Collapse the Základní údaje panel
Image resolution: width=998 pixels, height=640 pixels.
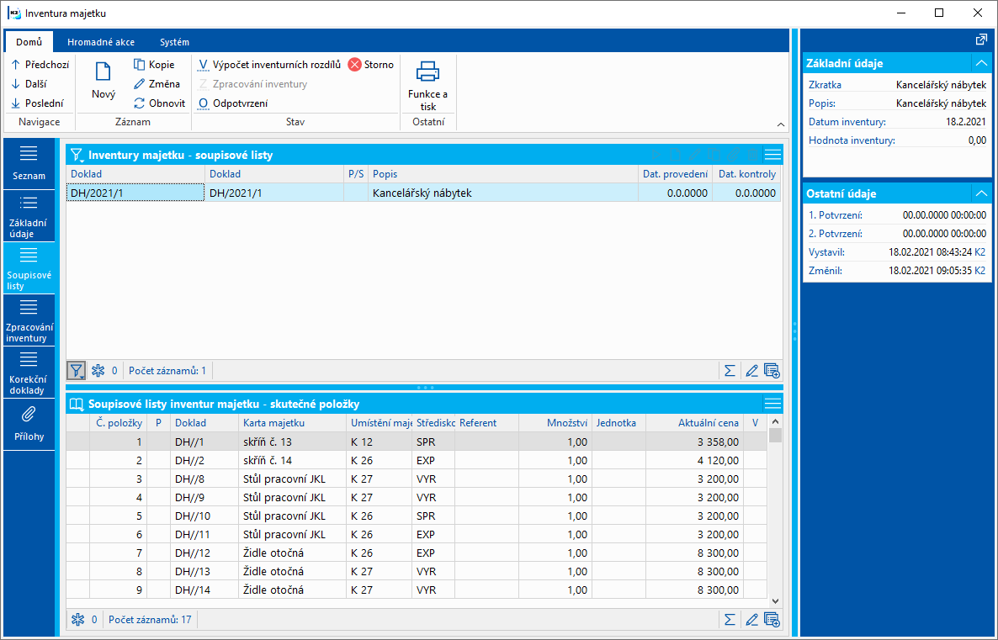point(980,63)
